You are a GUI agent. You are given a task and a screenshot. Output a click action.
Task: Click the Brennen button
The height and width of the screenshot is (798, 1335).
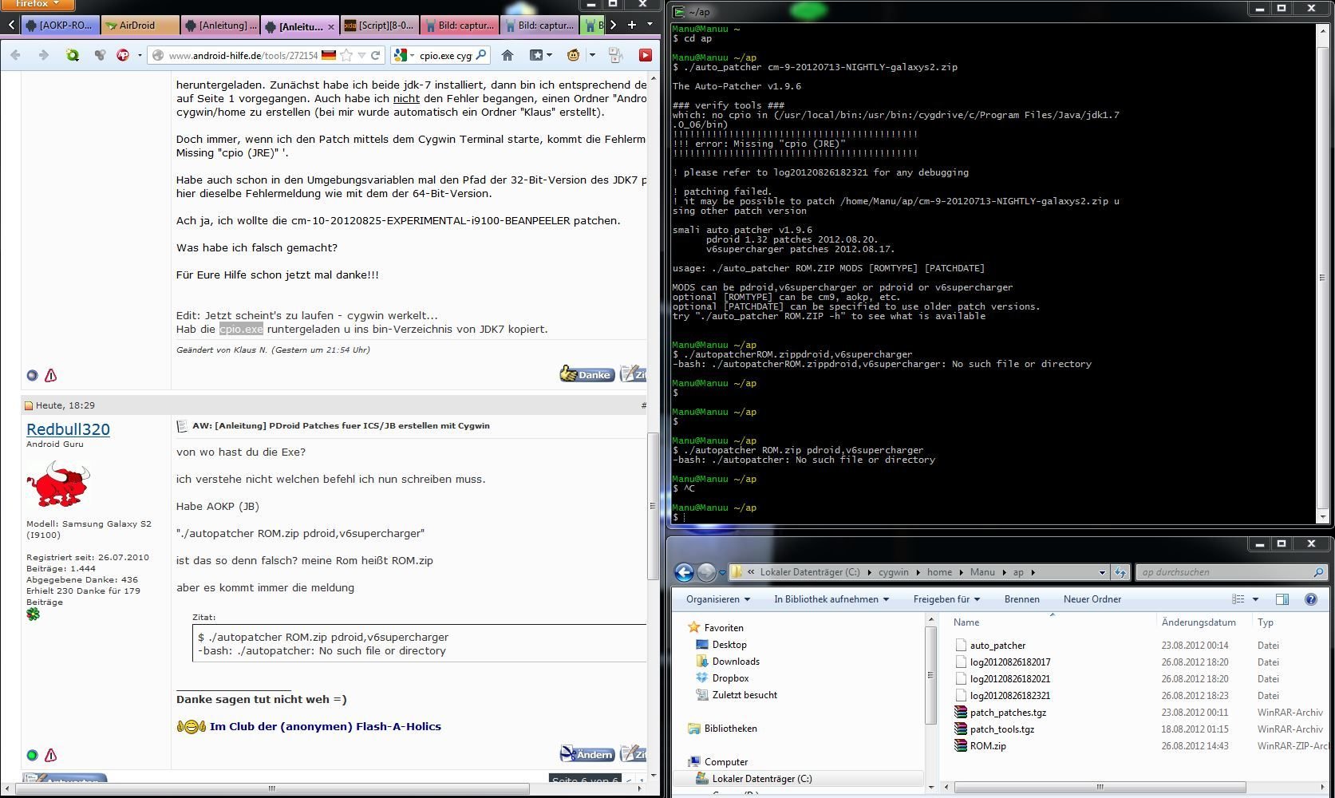pyautogui.click(x=1022, y=599)
